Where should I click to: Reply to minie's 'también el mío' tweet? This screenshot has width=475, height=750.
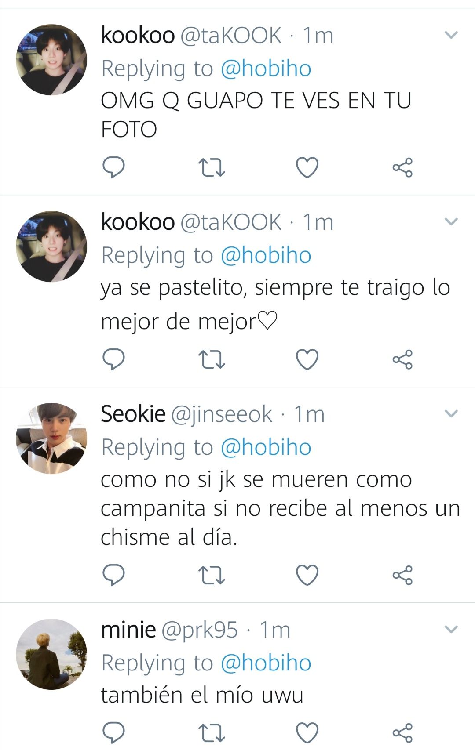[x=113, y=732]
